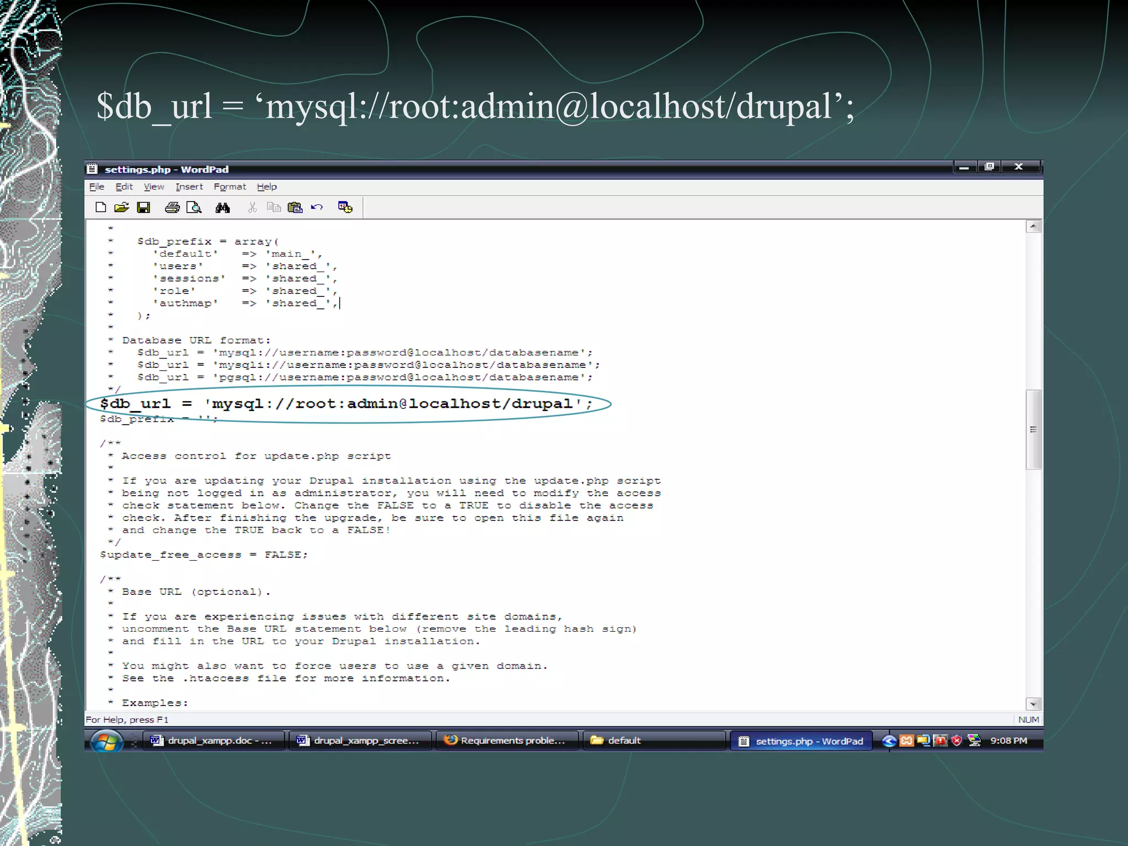Open the Edit menu
Image resolution: width=1128 pixels, height=846 pixels.
[124, 187]
